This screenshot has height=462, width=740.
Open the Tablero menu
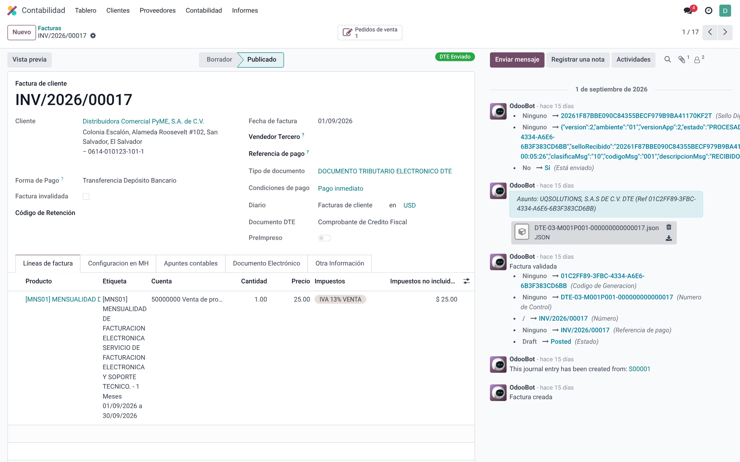(x=85, y=10)
